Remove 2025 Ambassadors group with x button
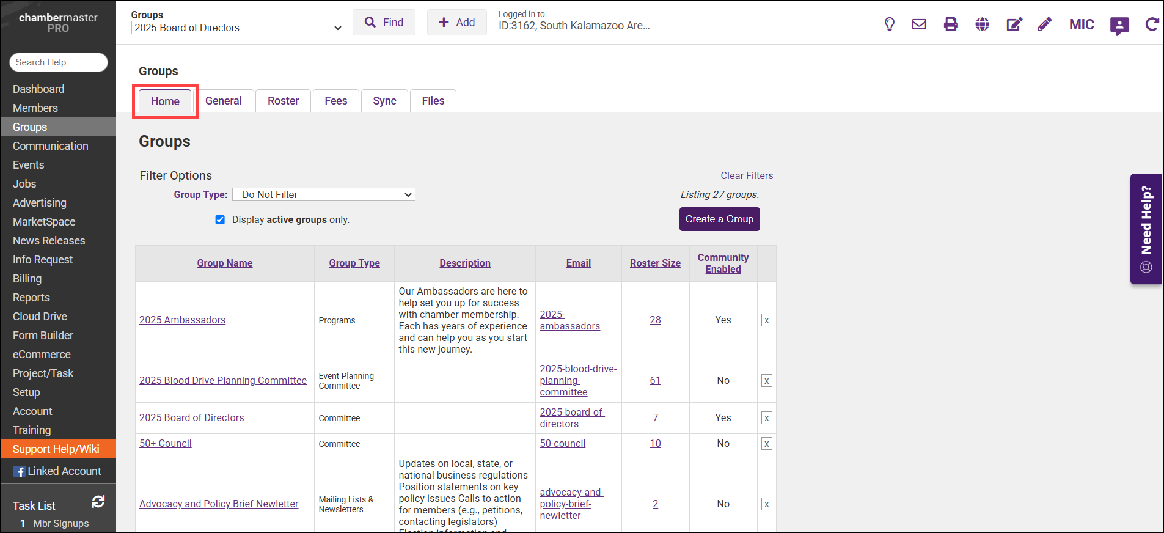The height and width of the screenshot is (533, 1164). point(766,320)
